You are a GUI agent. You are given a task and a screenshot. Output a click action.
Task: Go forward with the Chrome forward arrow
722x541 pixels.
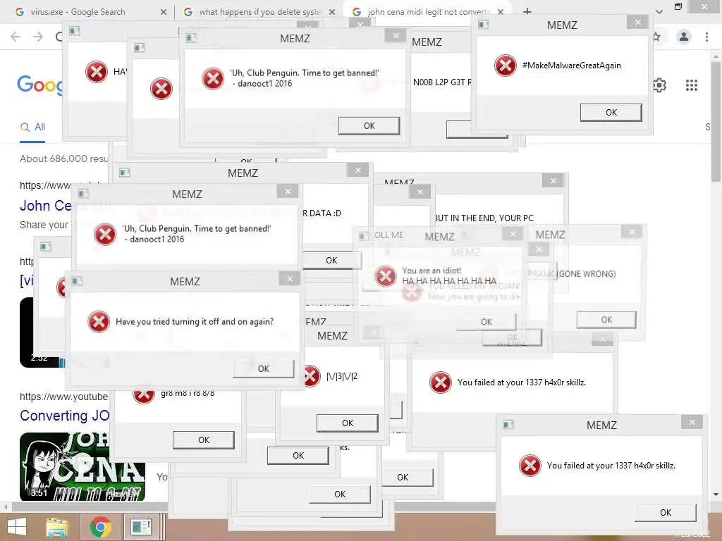[38, 37]
